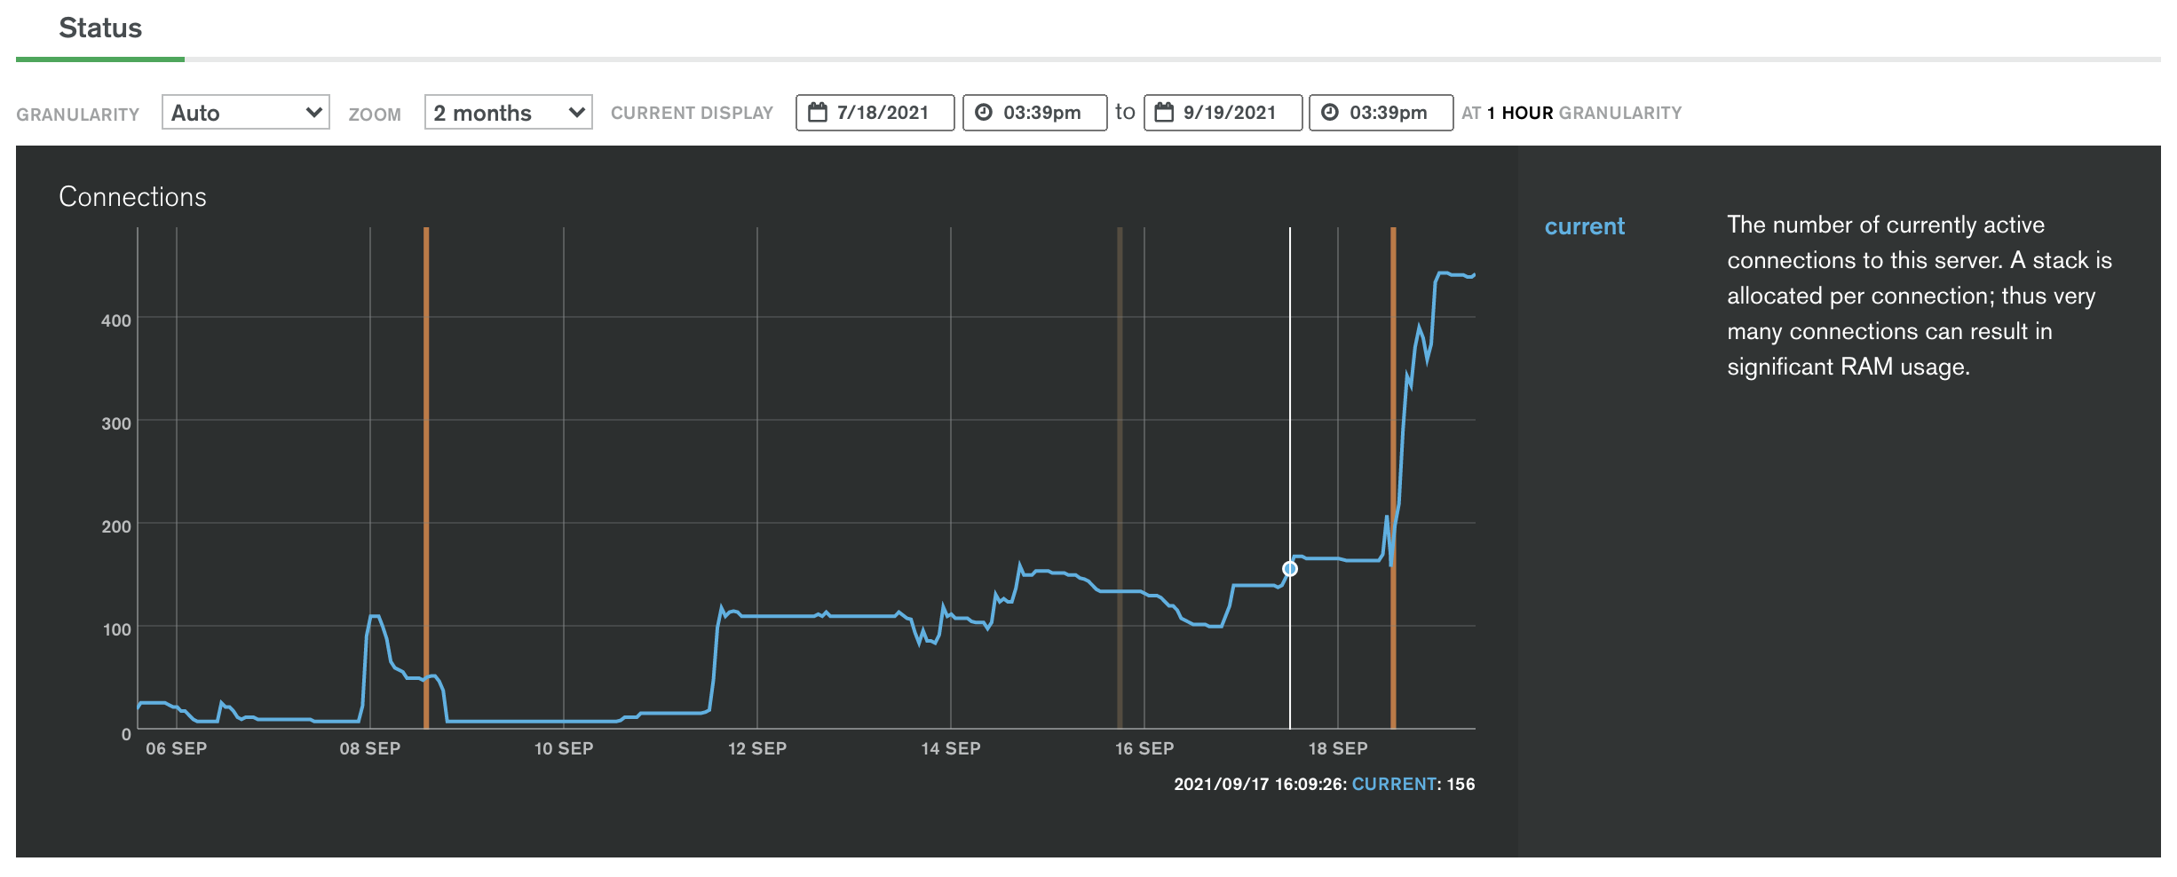Click the orange event marker near 08 SEP

click(x=426, y=478)
